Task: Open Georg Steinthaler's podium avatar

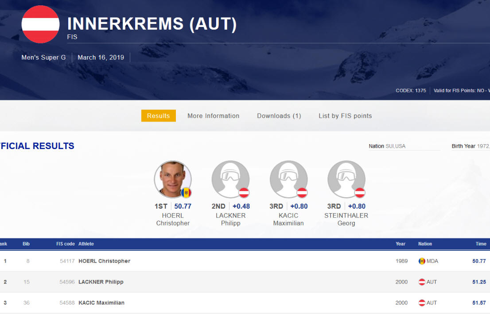Action: tap(346, 179)
